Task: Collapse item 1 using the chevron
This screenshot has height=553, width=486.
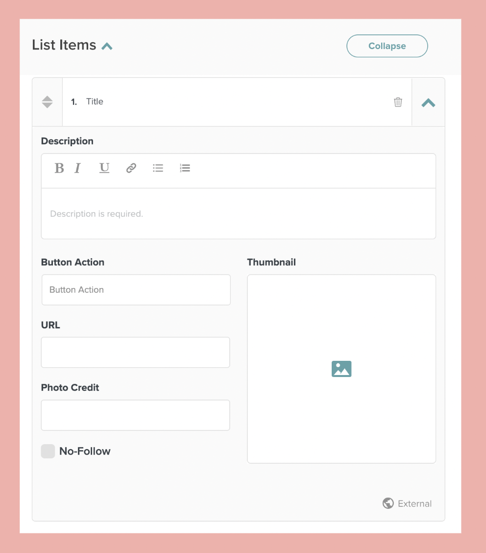Action: point(428,102)
